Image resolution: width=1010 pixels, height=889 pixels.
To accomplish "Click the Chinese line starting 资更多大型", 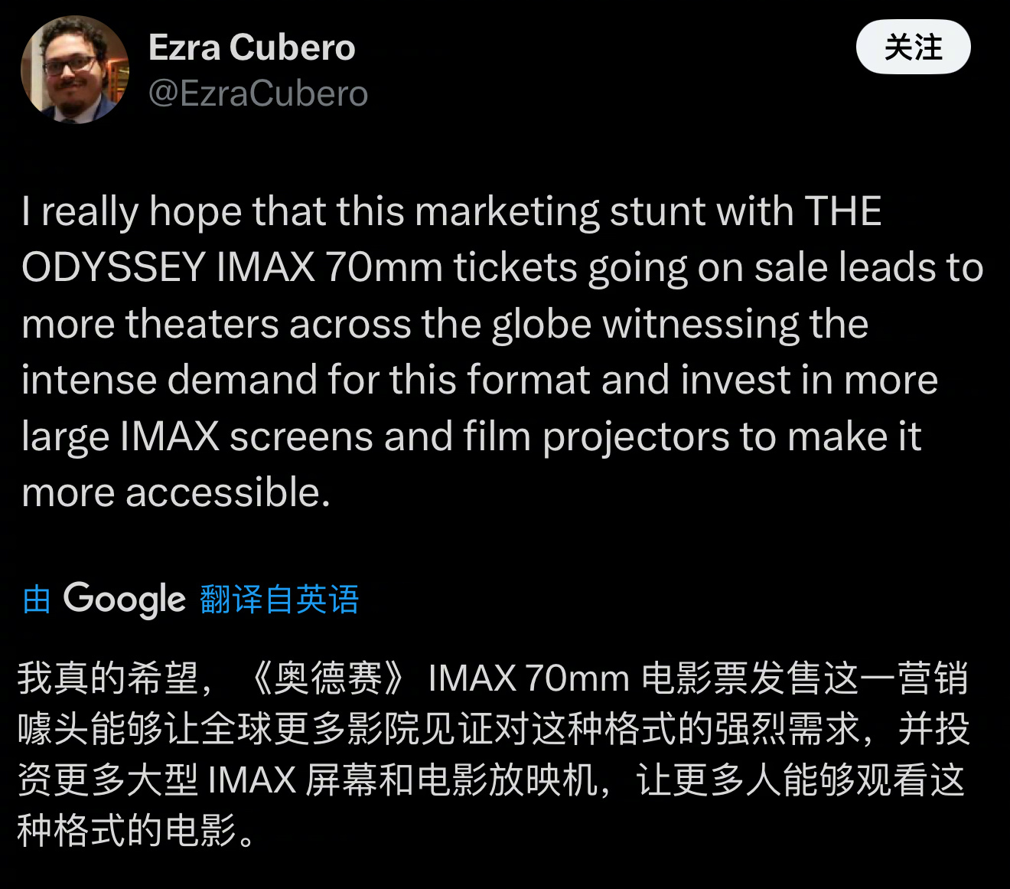I will click(491, 780).
